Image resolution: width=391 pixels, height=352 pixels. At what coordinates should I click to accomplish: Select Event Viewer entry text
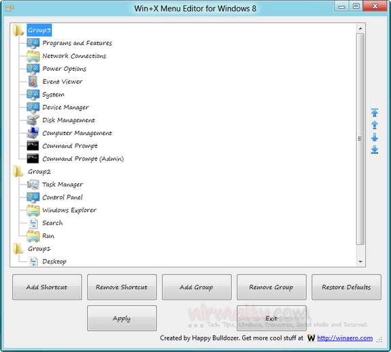tap(63, 82)
